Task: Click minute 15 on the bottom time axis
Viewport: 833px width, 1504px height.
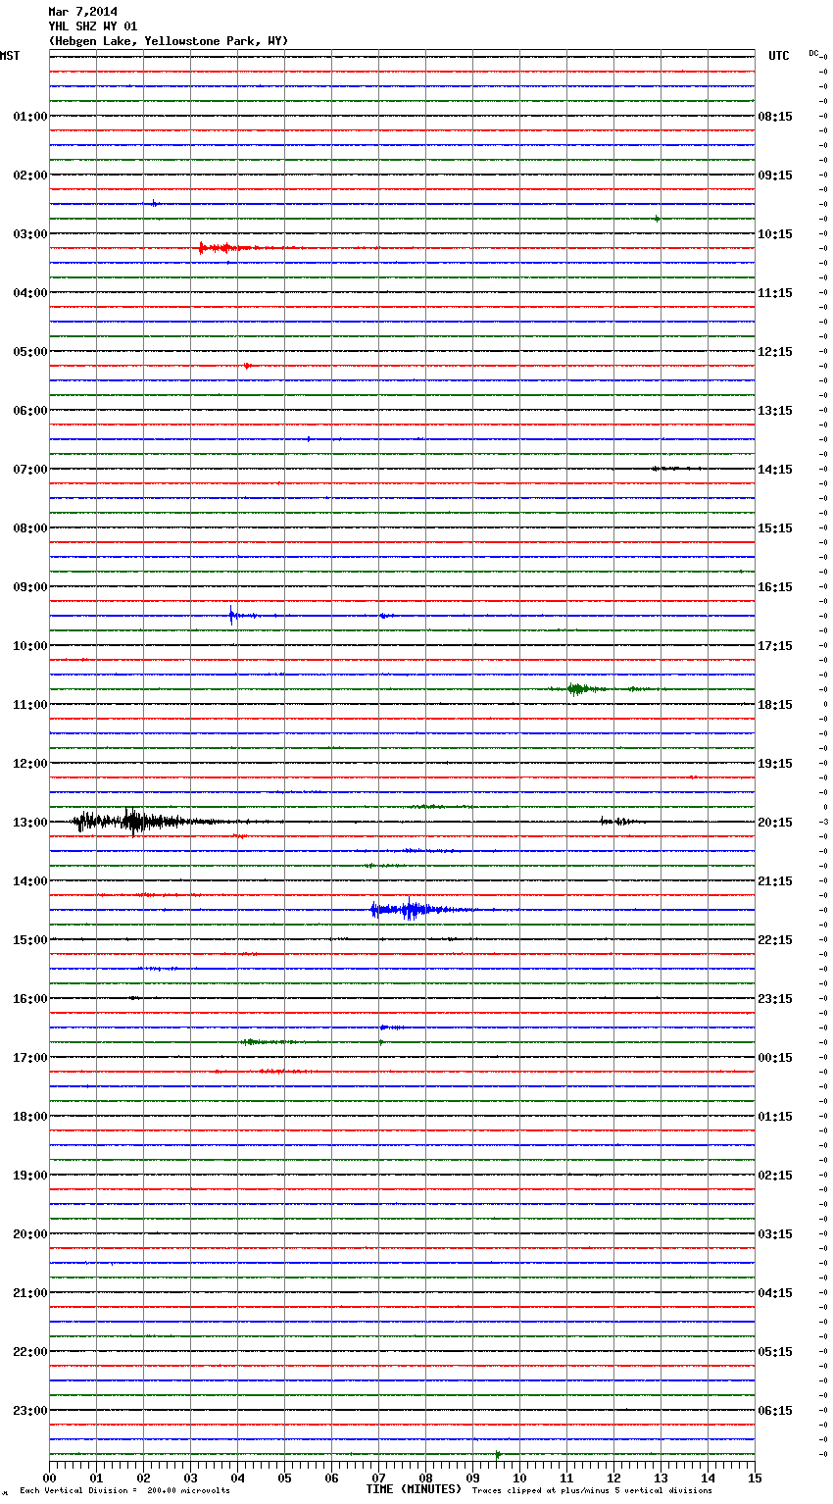Action: pyautogui.click(x=755, y=1478)
